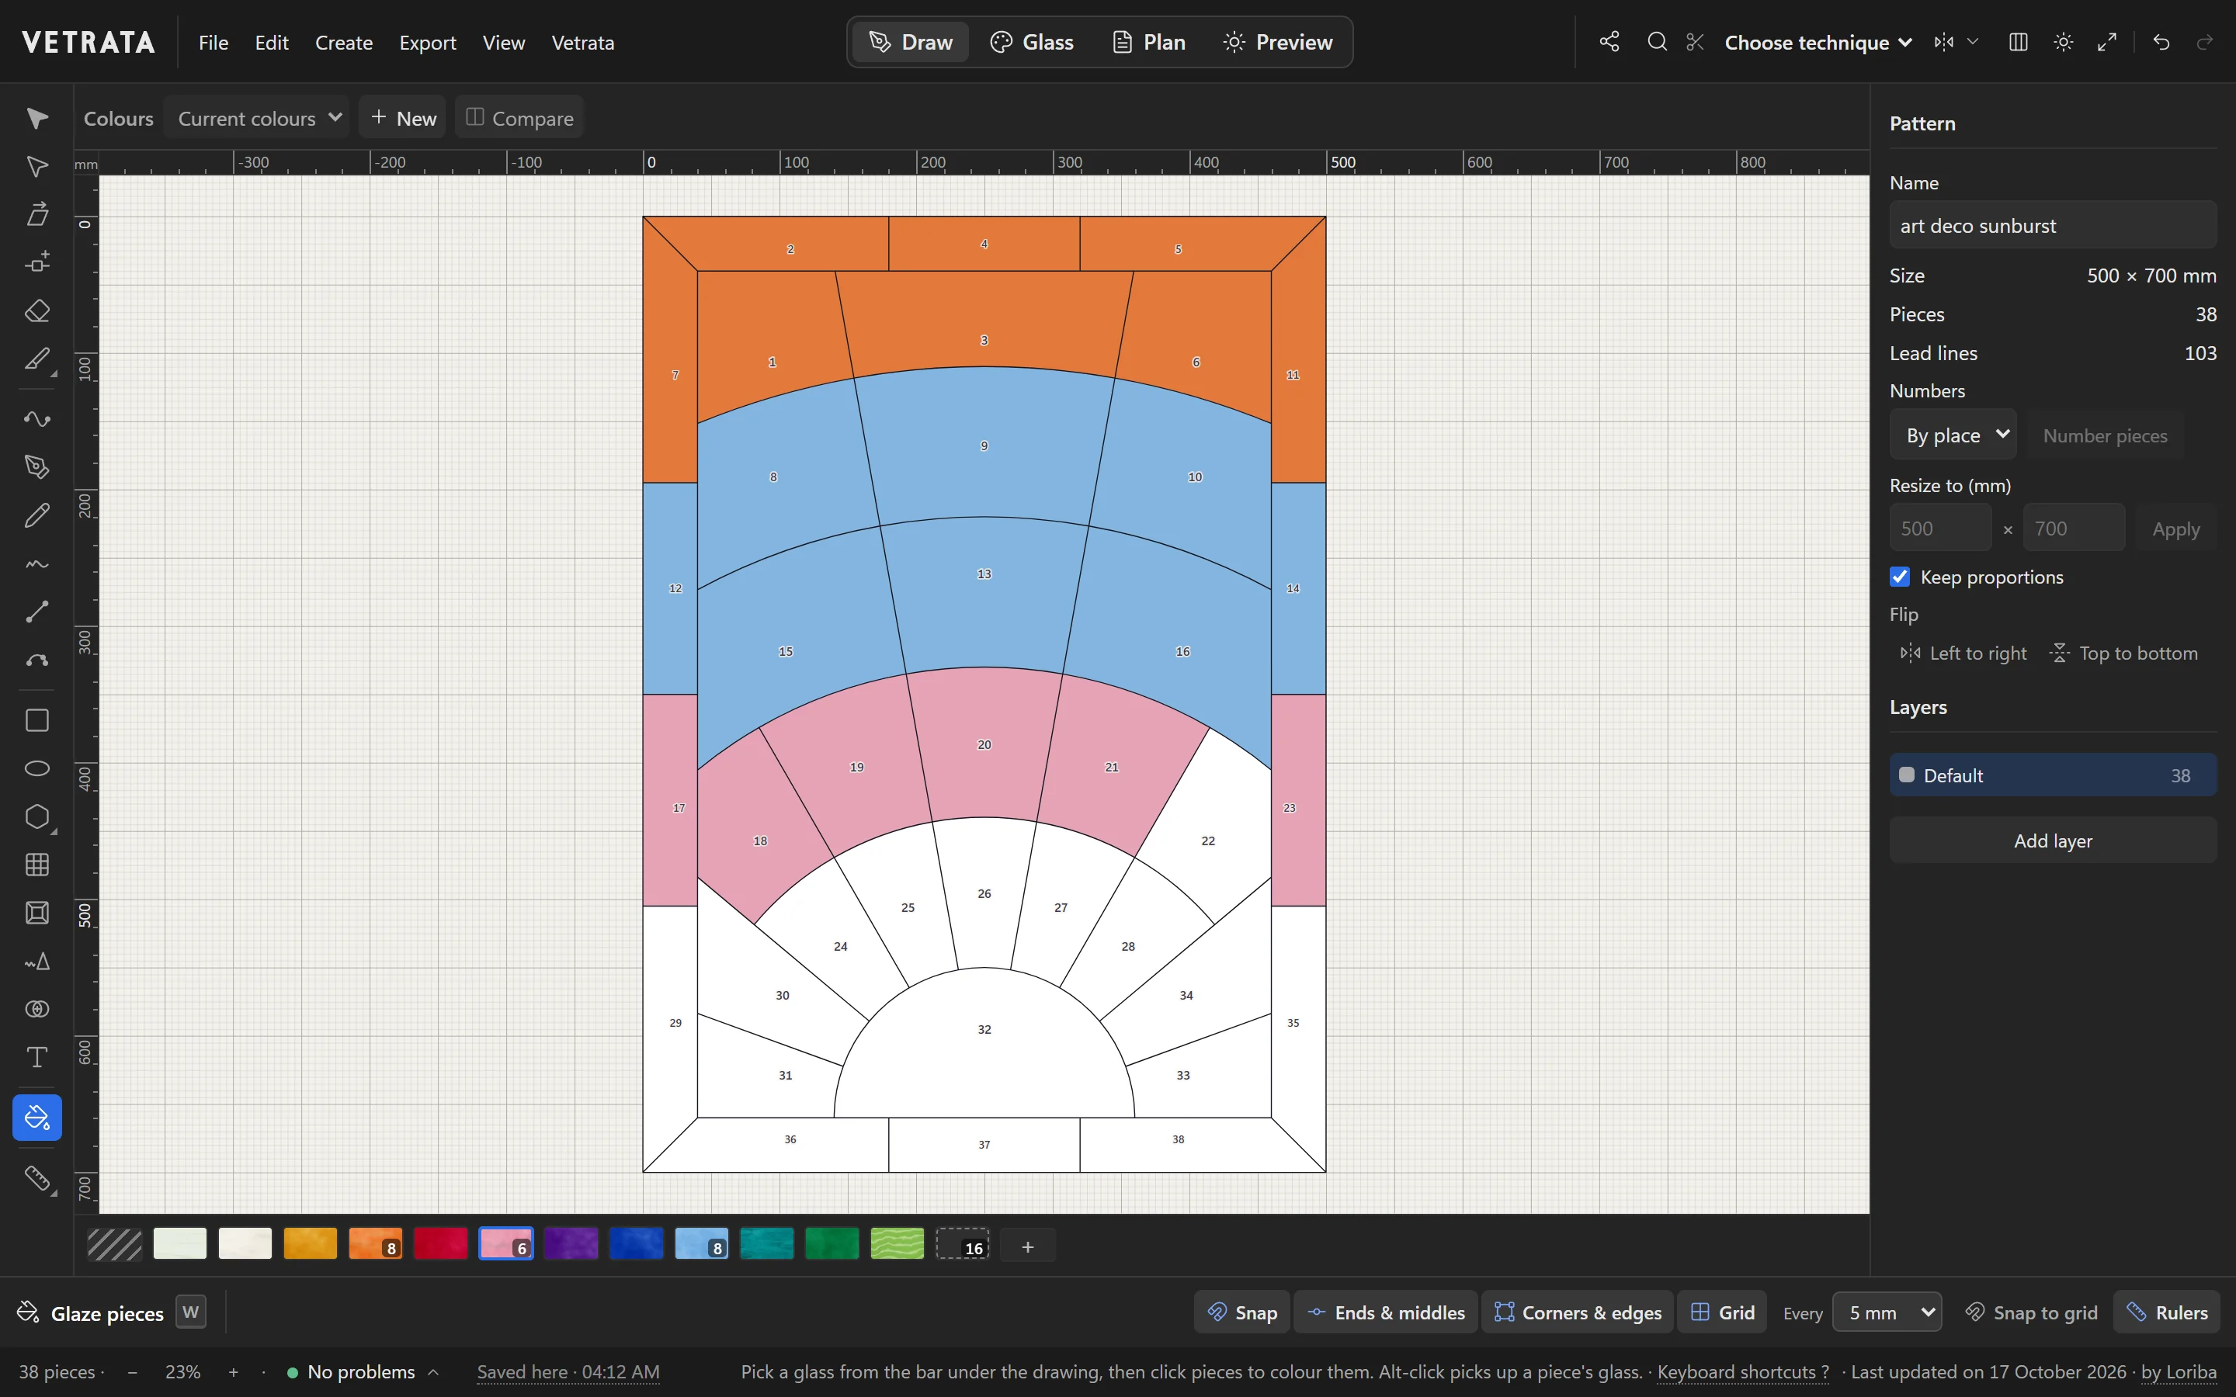Choose the Polygon hexagon tool

click(x=37, y=816)
